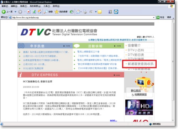Expand the Edit button dropdown arrow
The width and height of the screenshot is (178, 129).
tap(96, 12)
